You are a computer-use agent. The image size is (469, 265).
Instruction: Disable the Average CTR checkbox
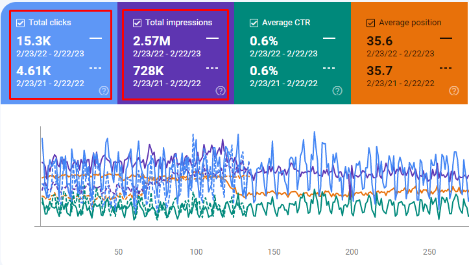pos(254,23)
